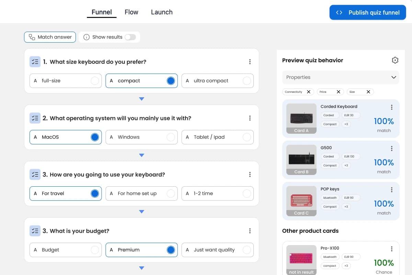
Task: Expand the branch below the budget question
Action: click(x=141, y=268)
